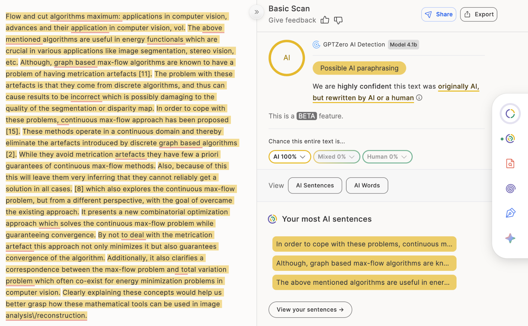Expand the AI 100% dropdown
528x326 pixels.
coord(289,157)
